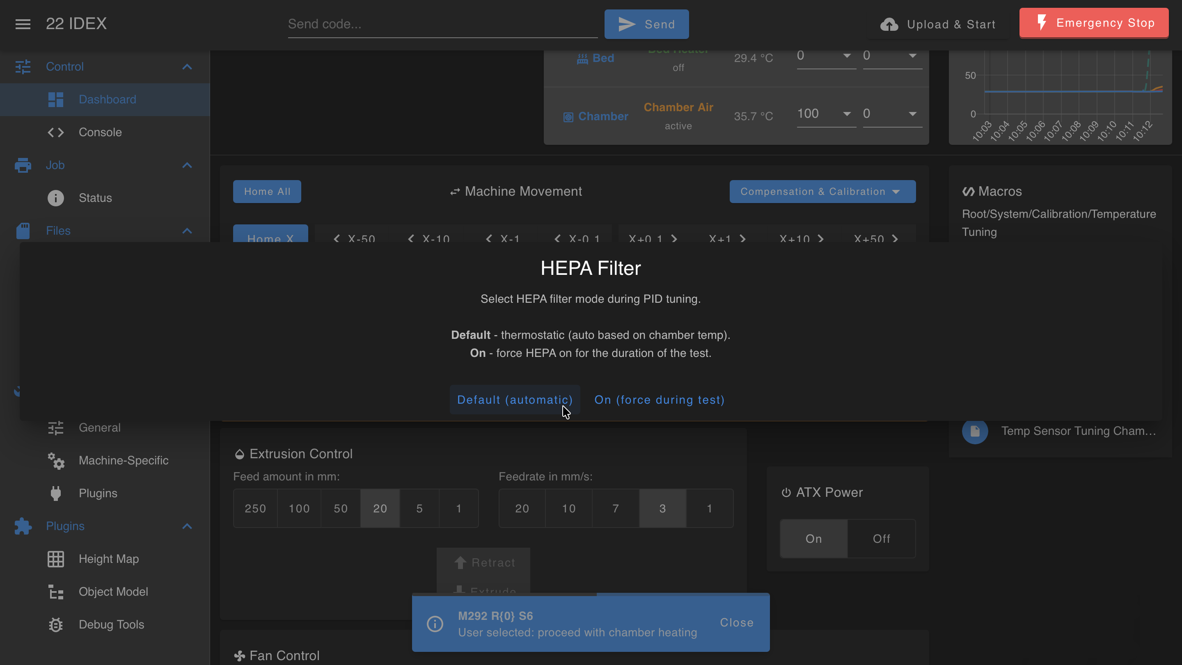Click the Chamber heater name link
Image resolution: width=1182 pixels, height=665 pixels.
(x=602, y=117)
